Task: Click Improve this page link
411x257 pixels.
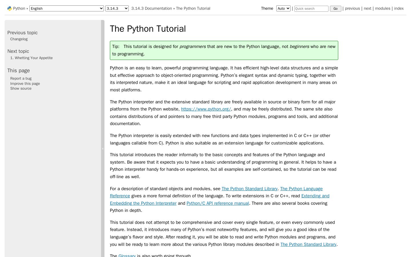Action: coord(25,84)
